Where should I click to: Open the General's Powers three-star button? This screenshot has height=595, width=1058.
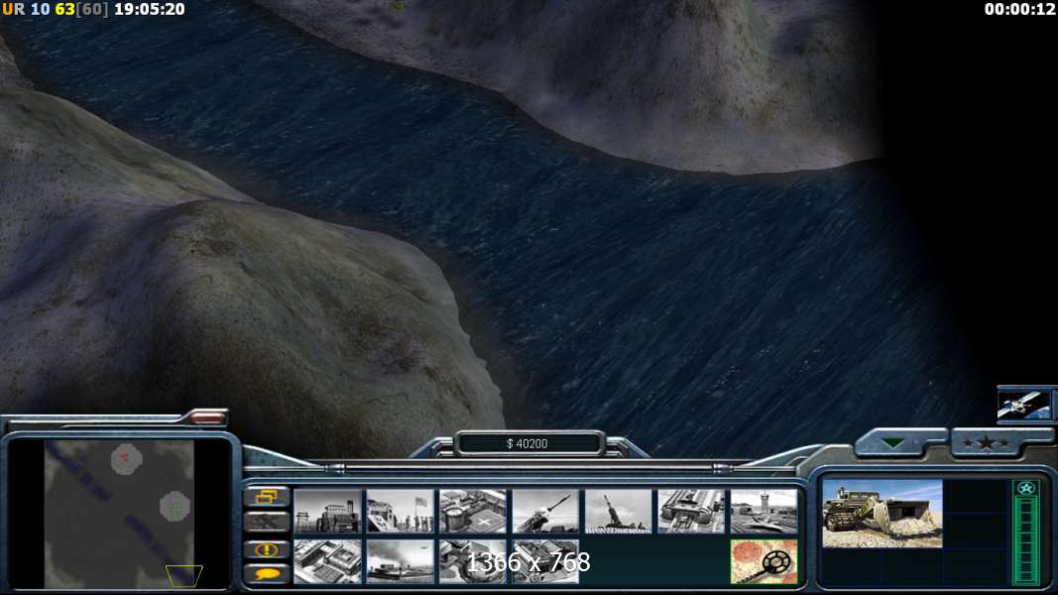click(987, 443)
